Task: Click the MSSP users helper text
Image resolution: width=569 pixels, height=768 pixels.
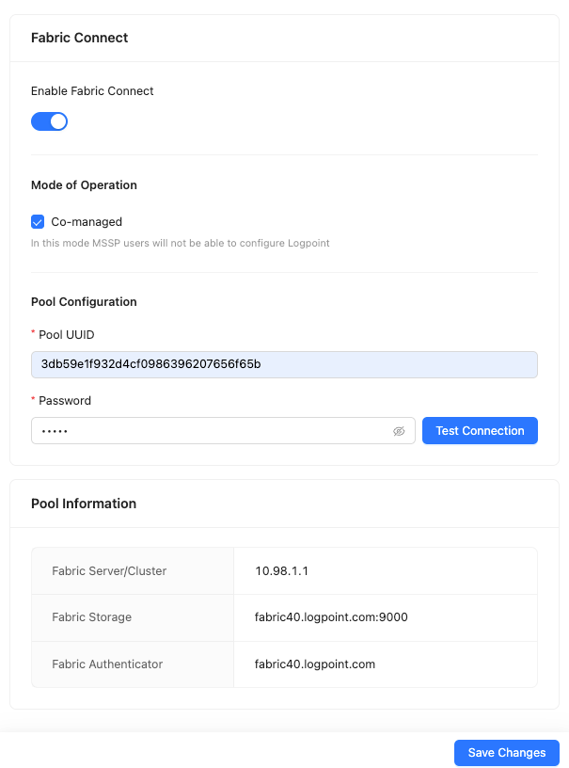Action: (x=180, y=243)
